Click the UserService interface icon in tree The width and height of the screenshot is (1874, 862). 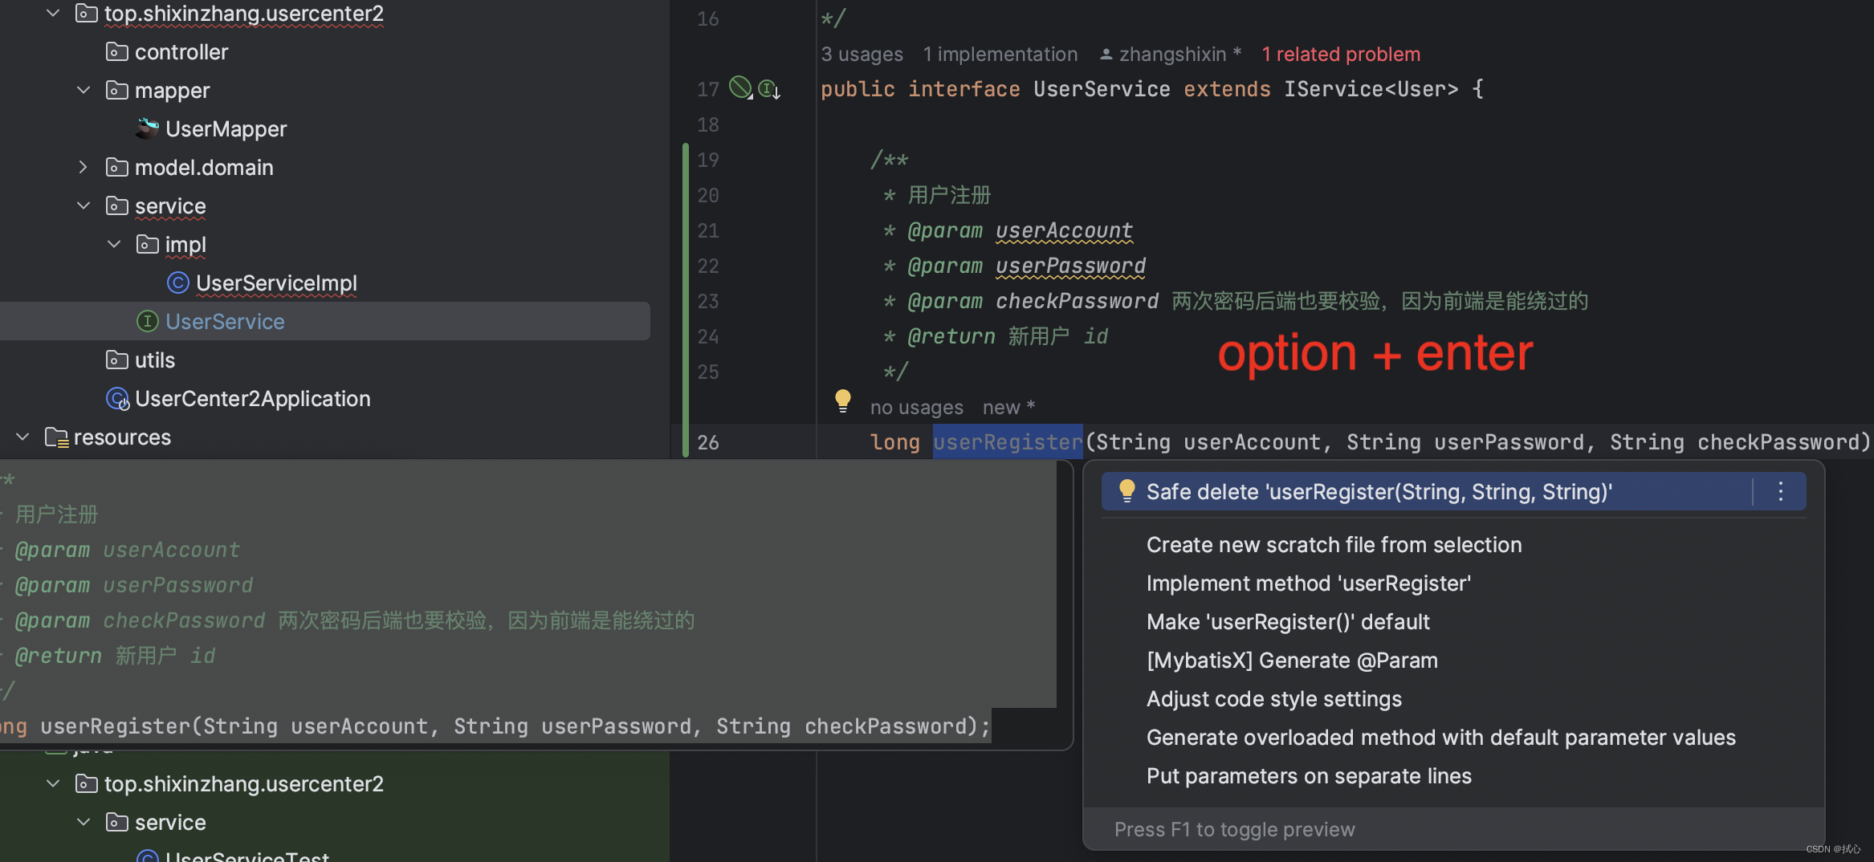click(147, 321)
